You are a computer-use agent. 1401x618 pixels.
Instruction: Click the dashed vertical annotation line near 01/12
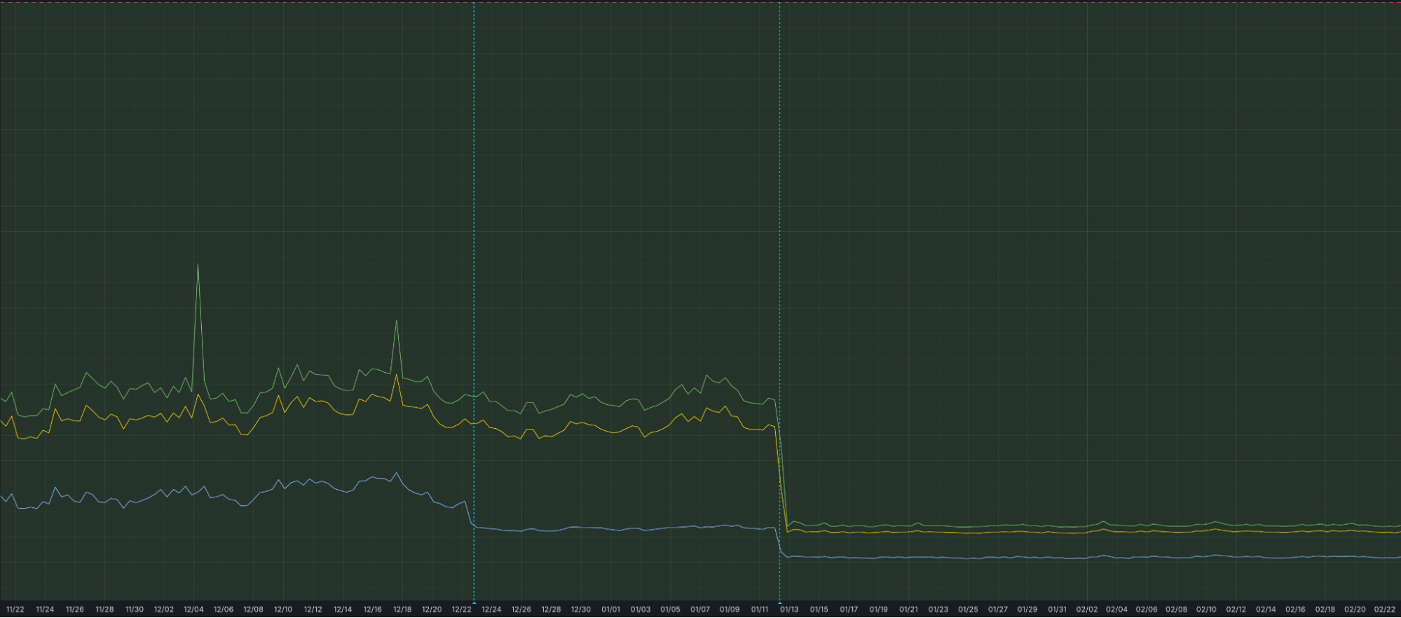click(x=779, y=210)
